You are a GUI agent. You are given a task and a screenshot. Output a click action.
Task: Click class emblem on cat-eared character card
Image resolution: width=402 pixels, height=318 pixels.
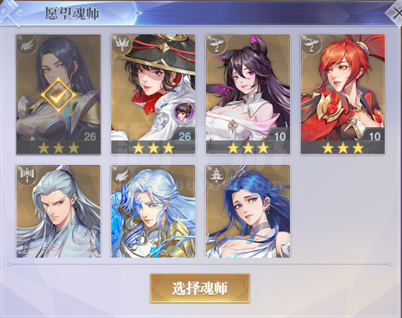pyautogui.click(x=217, y=44)
